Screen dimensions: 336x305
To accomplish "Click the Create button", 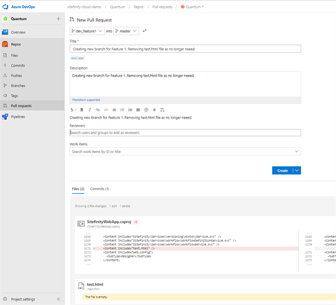I will (282, 171).
